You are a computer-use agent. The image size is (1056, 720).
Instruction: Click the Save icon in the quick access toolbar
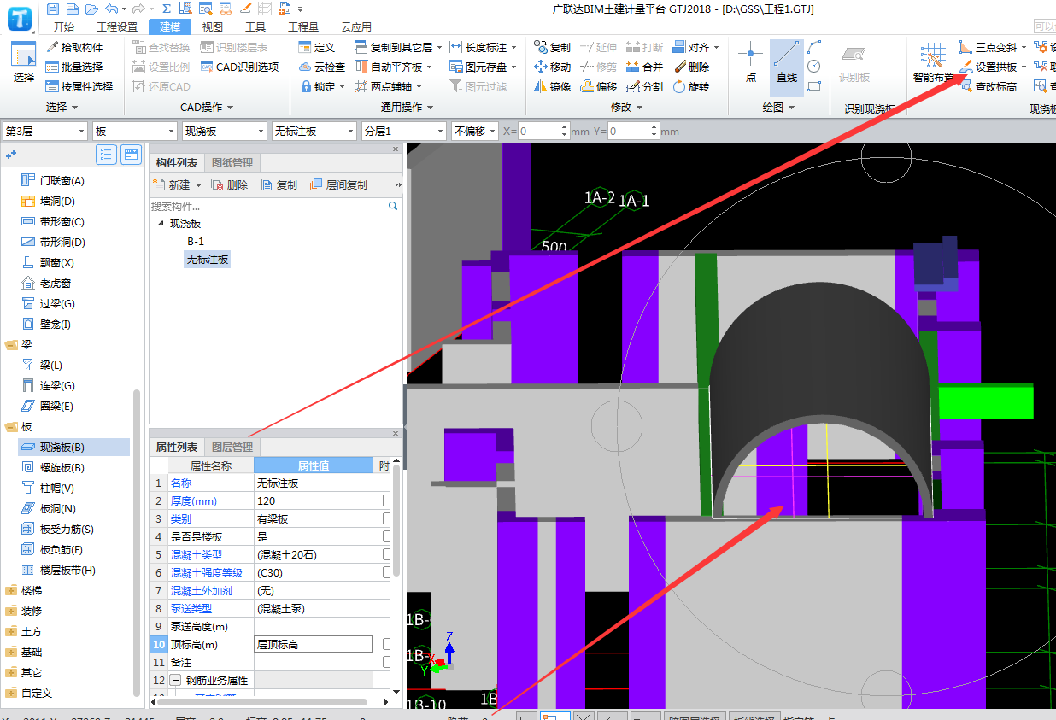pyautogui.click(x=54, y=9)
